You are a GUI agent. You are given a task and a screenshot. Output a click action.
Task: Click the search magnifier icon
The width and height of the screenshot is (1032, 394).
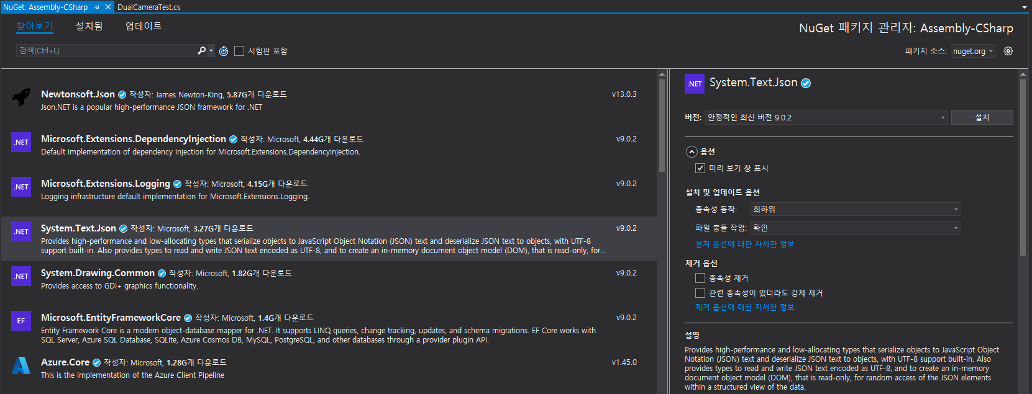[x=201, y=51]
